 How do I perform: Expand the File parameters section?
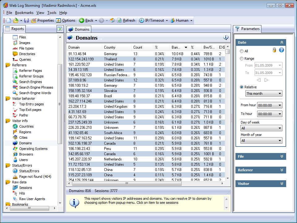pos(282,156)
